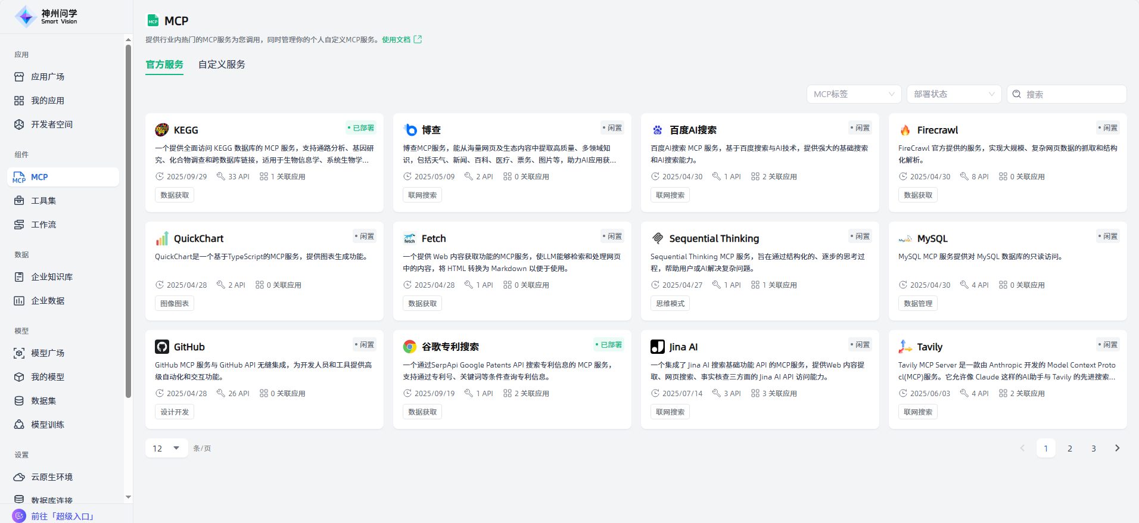This screenshot has width=1139, height=523.
Task: Open the 部署状态 status dropdown
Action: [x=954, y=94]
